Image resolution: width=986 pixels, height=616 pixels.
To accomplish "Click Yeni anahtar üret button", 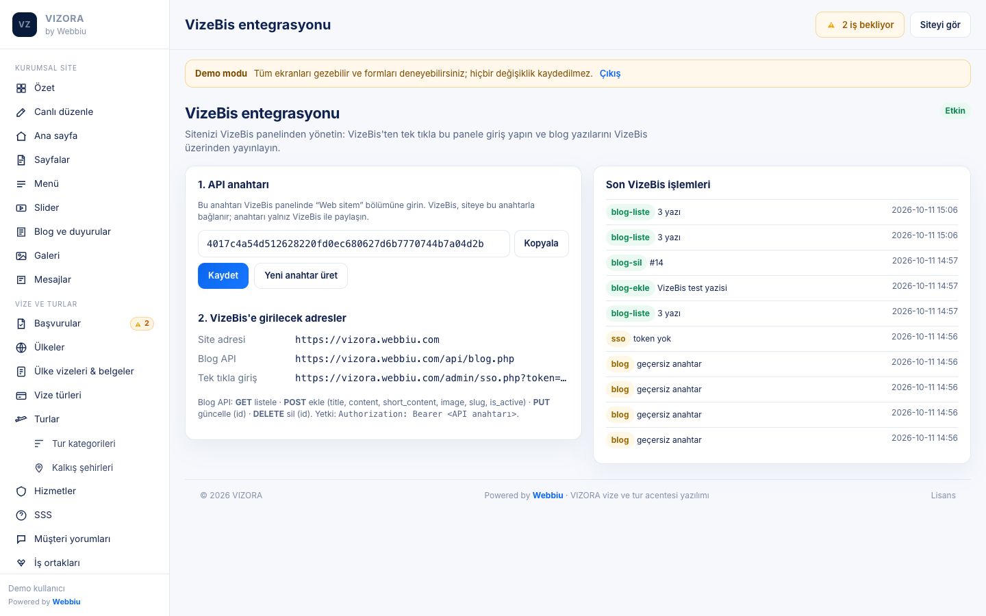I will 301,276.
